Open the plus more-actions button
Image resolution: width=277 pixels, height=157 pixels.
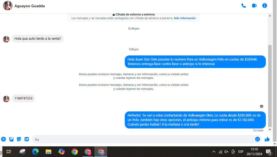(x=3, y=139)
